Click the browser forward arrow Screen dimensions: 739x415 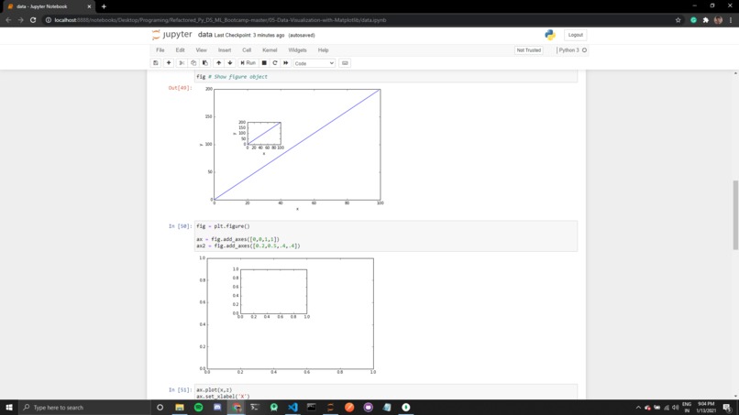coord(20,20)
